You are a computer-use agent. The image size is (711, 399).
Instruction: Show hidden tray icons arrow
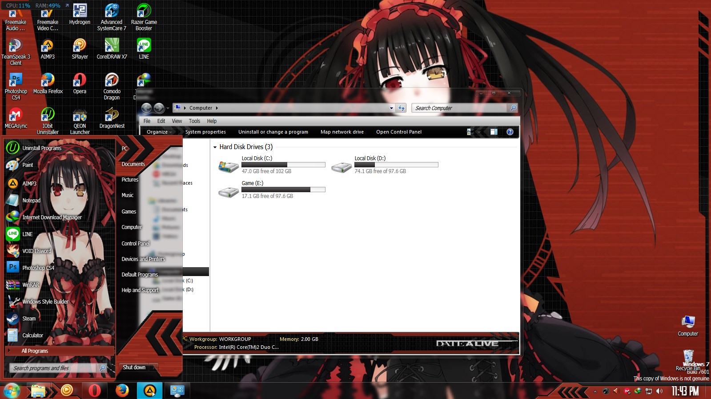595,391
